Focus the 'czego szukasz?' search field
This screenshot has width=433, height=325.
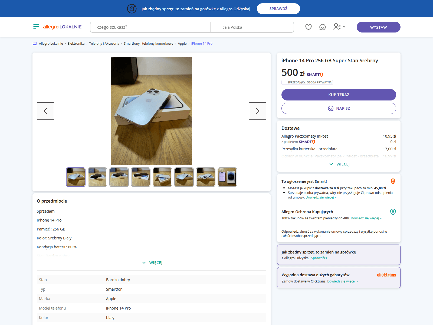150,27
